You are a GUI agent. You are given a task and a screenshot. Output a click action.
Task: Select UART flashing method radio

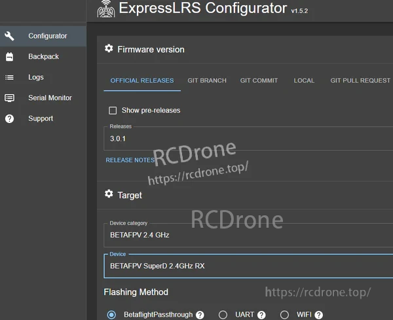coord(223,315)
